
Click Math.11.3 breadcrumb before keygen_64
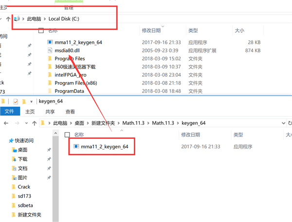163,123
